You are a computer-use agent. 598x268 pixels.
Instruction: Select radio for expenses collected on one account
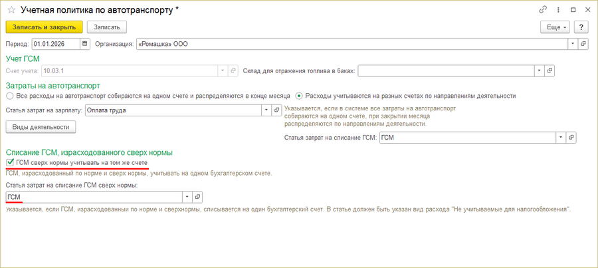10,96
